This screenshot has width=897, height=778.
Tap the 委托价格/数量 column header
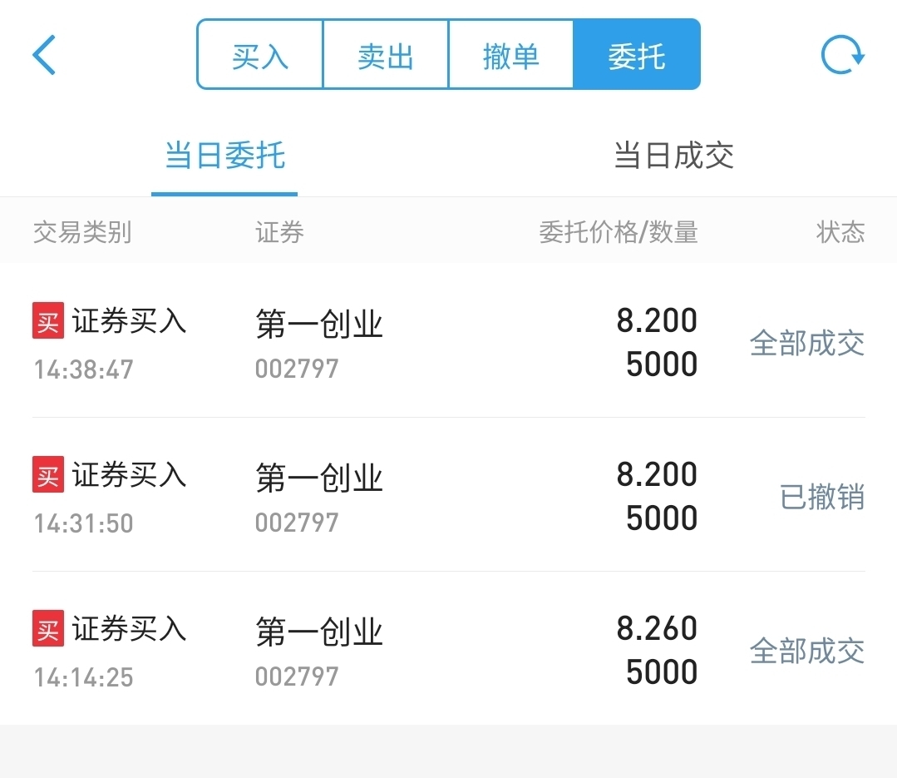619,232
